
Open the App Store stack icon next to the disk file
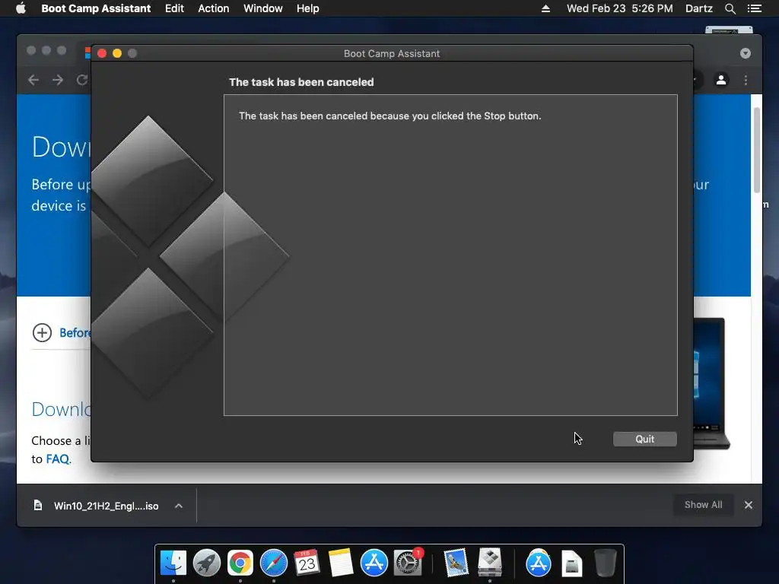tap(538, 563)
